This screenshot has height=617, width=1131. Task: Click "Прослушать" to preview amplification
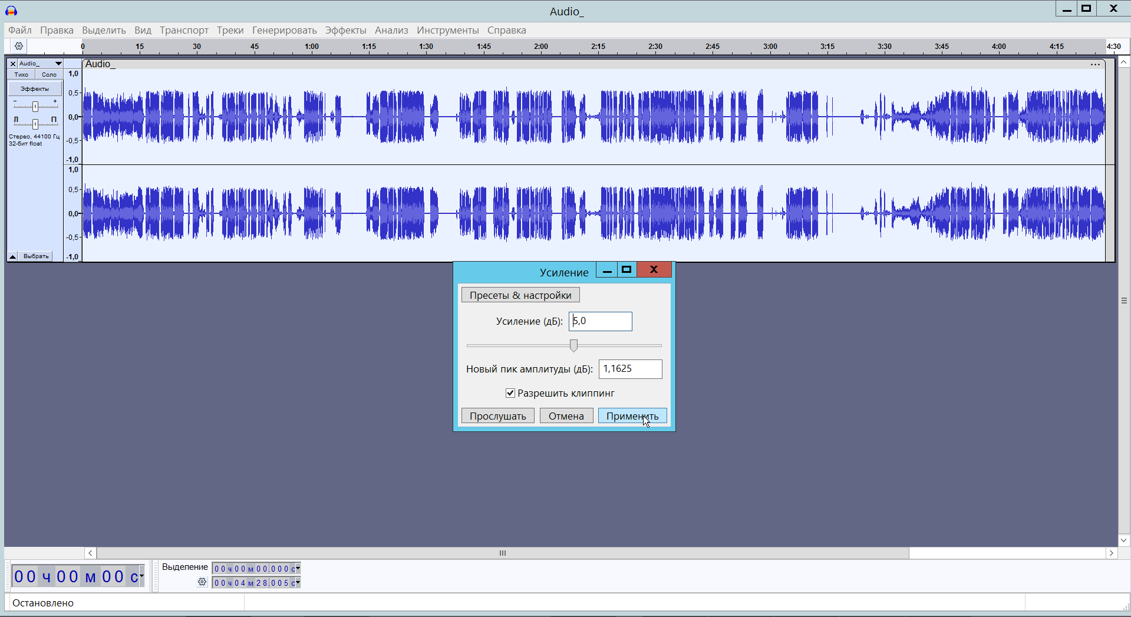497,416
